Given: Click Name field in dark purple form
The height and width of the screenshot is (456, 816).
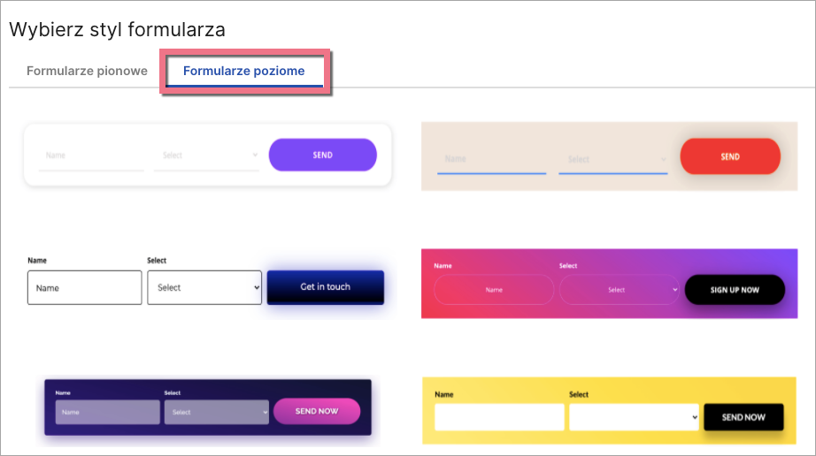Looking at the screenshot, I should (107, 412).
